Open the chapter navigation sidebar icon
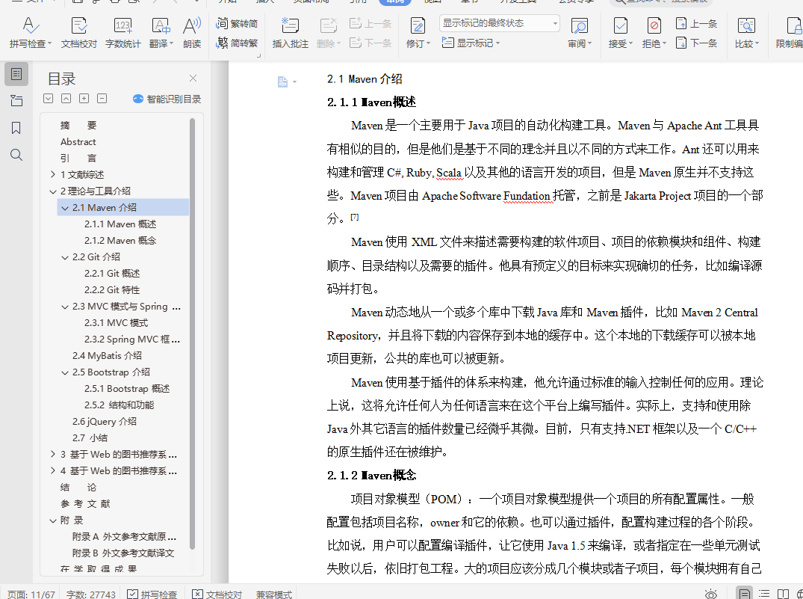Screen dimensions: 803x599 click(x=16, y=100)
